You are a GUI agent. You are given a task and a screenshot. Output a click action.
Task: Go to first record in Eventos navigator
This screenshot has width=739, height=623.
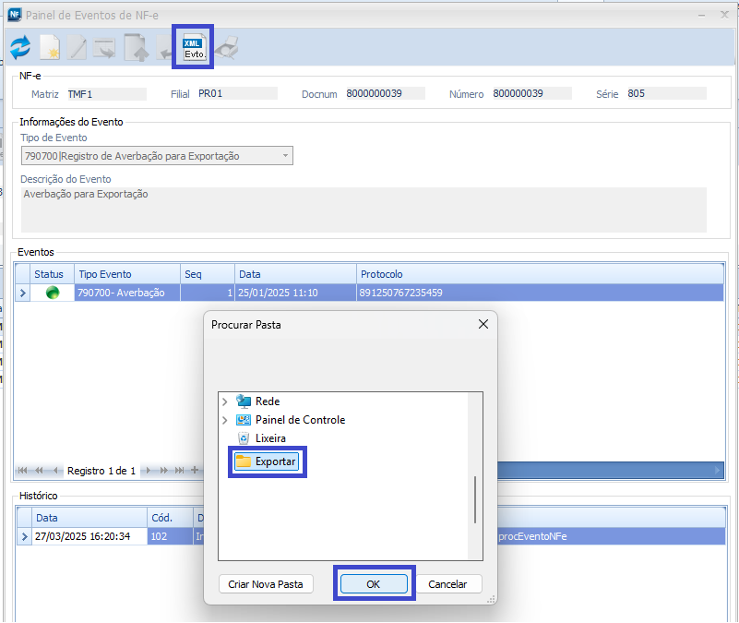pos(22,470)
